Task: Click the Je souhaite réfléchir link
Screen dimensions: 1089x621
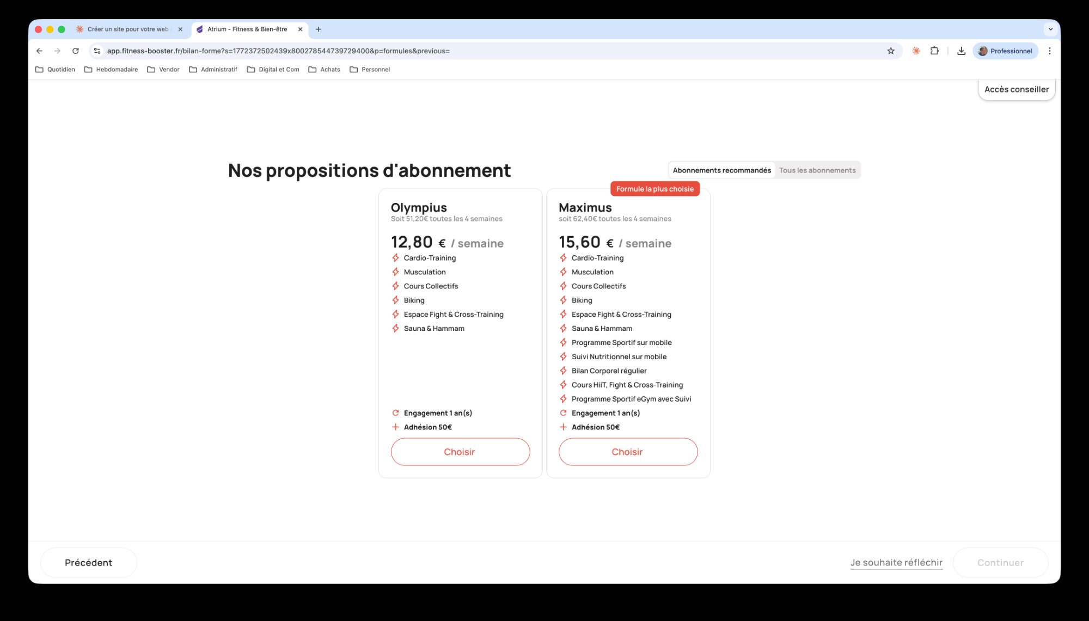Action: coord(896,562)
